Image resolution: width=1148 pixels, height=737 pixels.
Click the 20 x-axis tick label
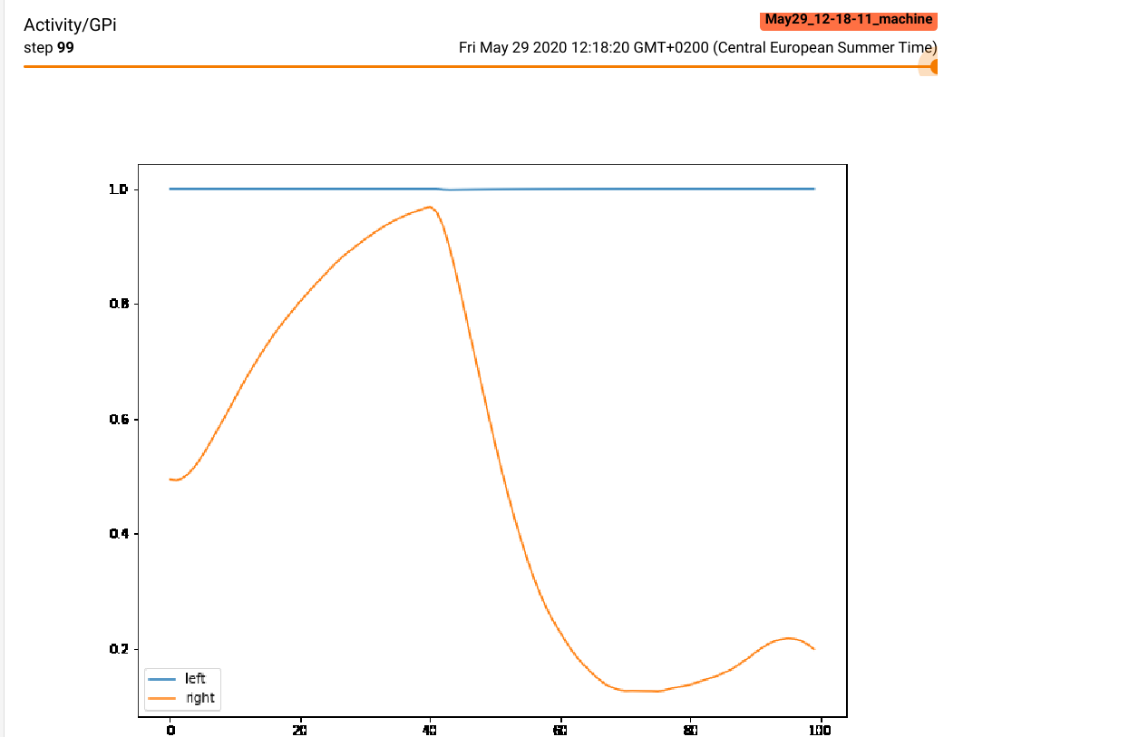pyautogui.click(x=300, y=729)
